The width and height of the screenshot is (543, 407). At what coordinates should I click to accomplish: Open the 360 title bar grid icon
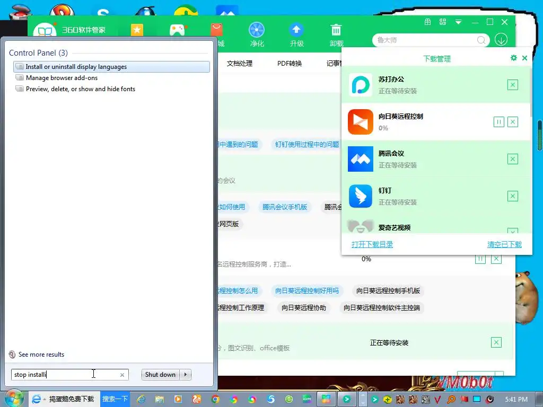click(x=443, y=22)
